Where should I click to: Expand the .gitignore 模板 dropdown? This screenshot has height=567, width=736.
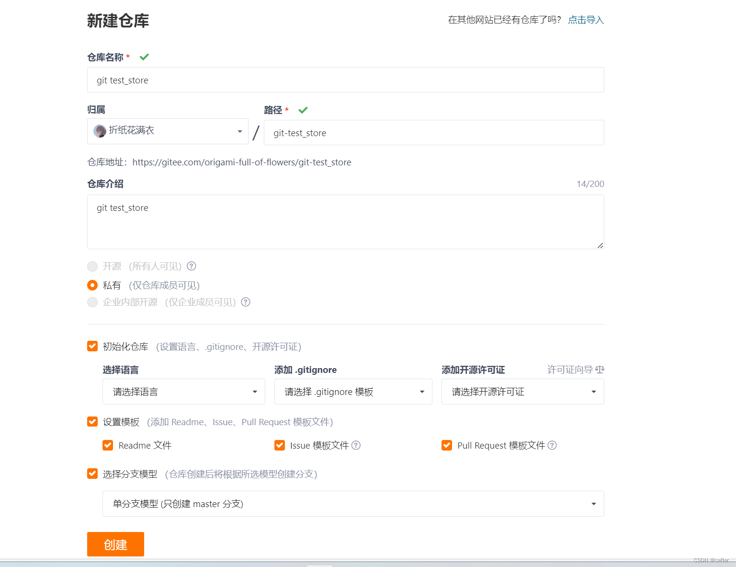pyautogui.click(x=353, y=392)
